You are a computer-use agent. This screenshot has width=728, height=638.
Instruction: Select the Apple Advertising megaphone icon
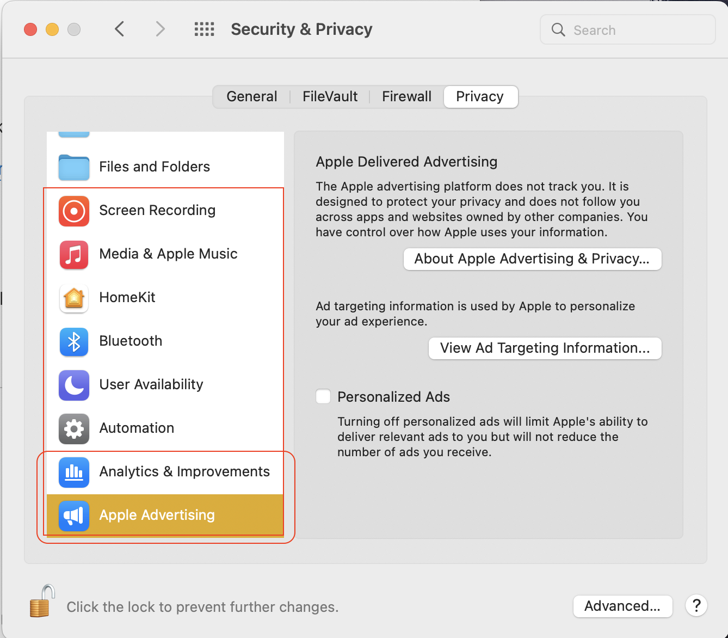pos(74,516)
